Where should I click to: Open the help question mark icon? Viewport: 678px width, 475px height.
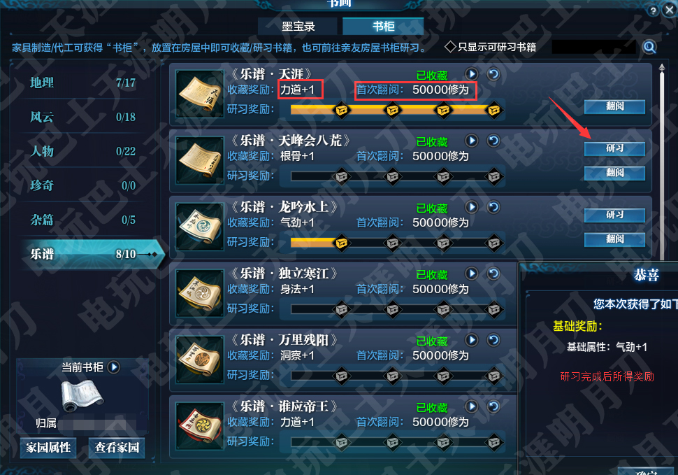(x=653, y=10)
